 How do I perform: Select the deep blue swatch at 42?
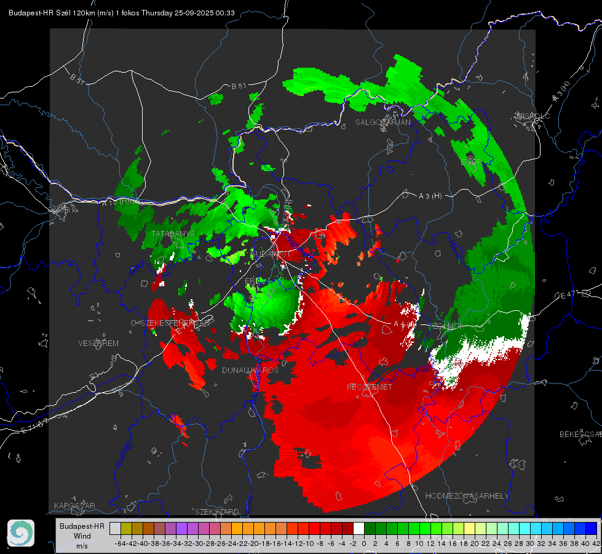[x=592, y=529]
